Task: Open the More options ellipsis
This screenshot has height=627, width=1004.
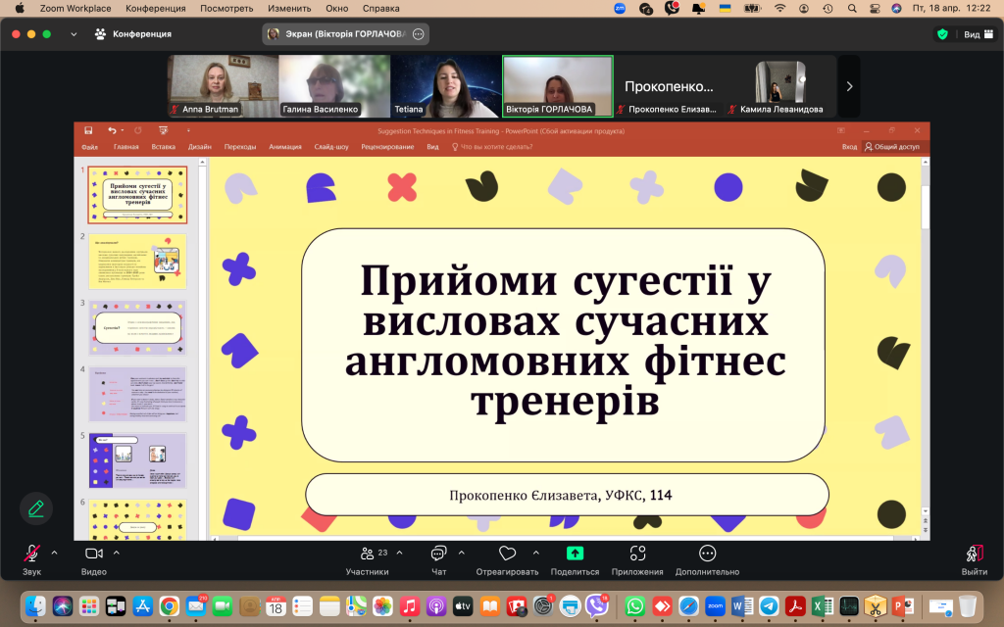Action: (707, 554)
